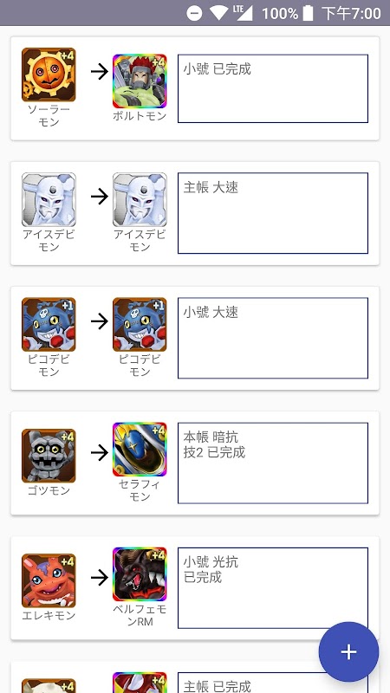
Task: Select the right アイスデビモン target icon
Action: (x=140, y=200)
